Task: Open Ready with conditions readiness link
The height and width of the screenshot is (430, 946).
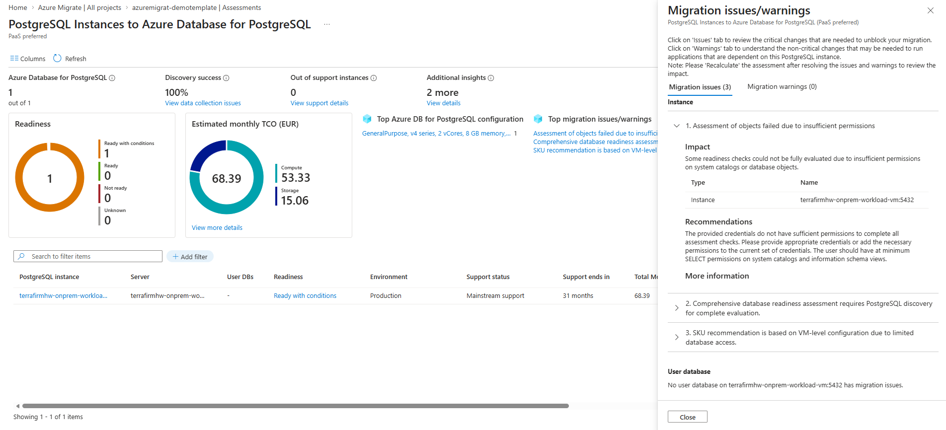Action: [x=305, y=296]
